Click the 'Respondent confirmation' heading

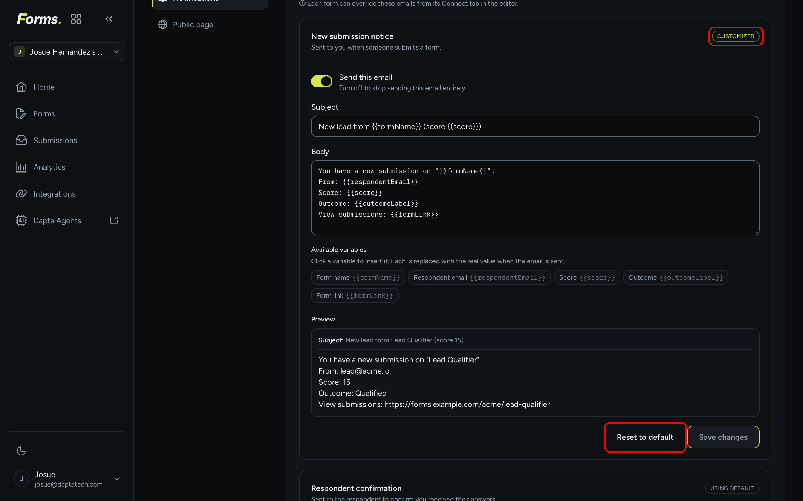coord(356,488)
